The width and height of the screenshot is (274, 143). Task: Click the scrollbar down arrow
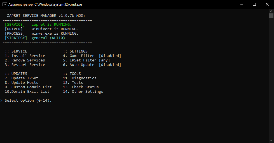(271, 141)
